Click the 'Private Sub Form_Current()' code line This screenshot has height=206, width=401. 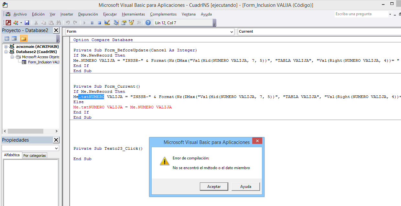(x=107, y=86)
